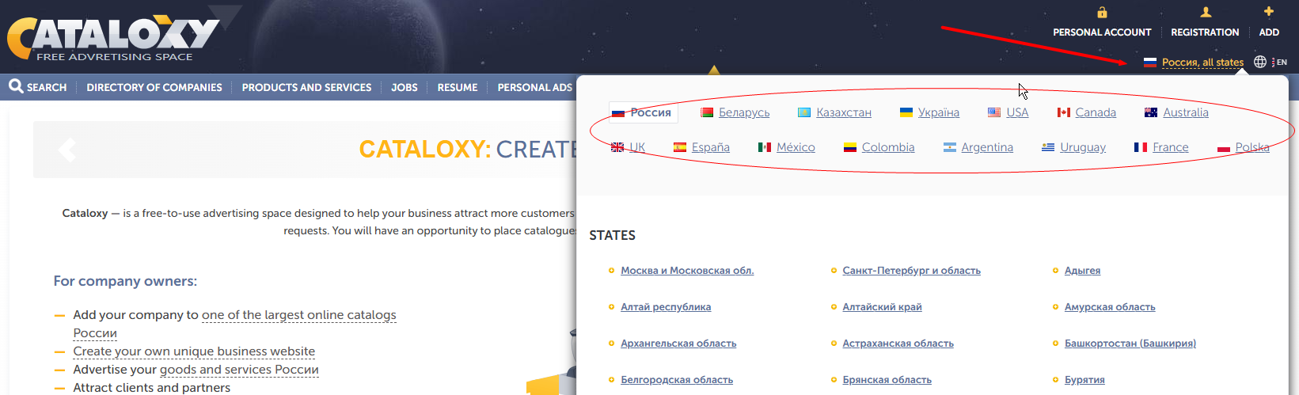The image size is (1299, 395).
Task: Click the Uruguay flag icon
Action: tap(1048, 147)
